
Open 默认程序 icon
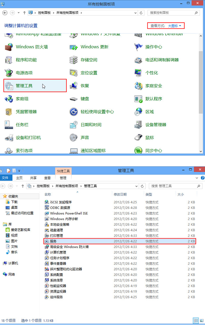coord(138,99)
